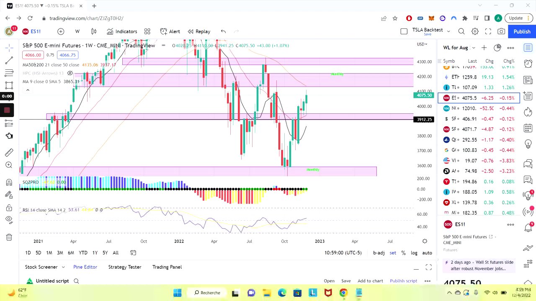
Task: Open the Fib retracement tools group
Action: [x=9, y=73]
